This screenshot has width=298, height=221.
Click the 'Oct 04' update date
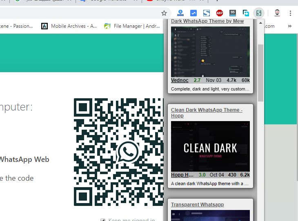coord(217,175)
